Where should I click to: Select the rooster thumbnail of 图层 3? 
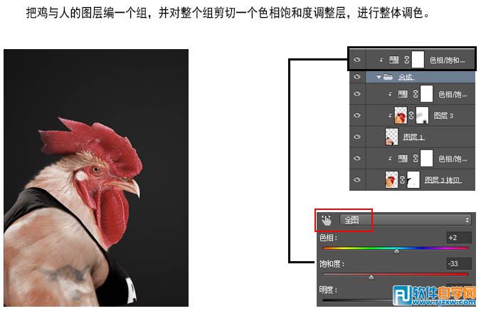(x=401, y=115)
